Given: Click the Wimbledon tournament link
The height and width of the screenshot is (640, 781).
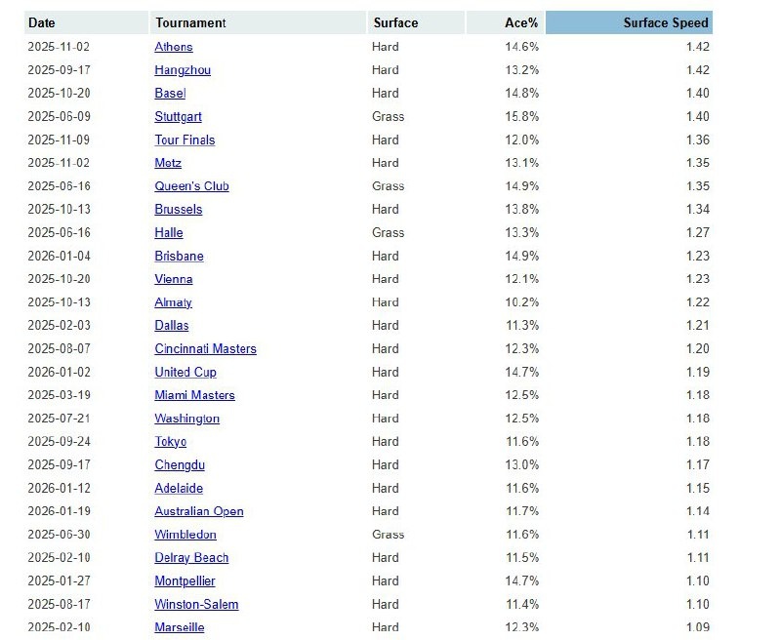Looking at the screenshot, I should (x=185, y=535).
